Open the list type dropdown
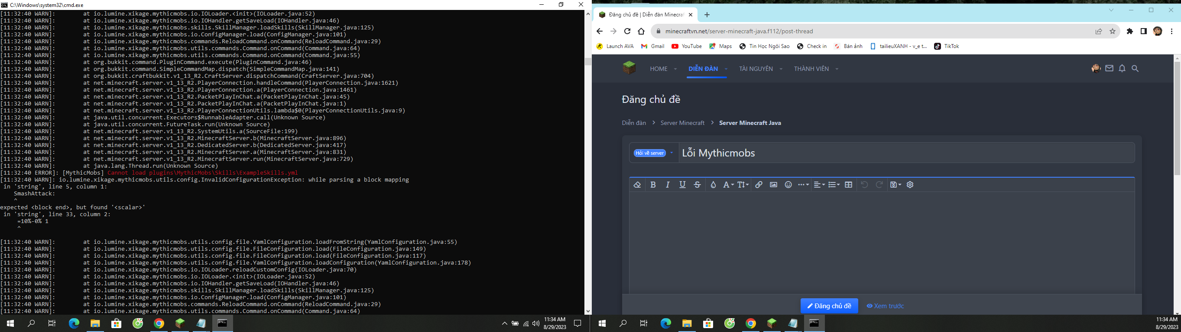Viewport: 1181px width, 332px height. coord(834,185)
